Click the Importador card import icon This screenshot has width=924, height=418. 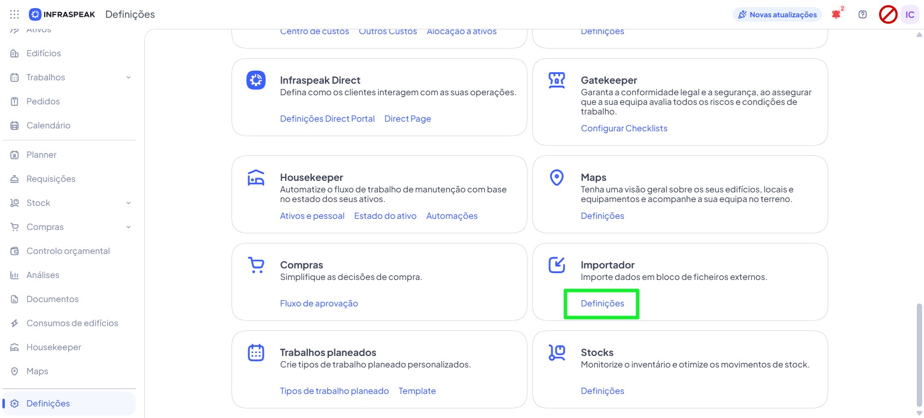coord(557,265)
